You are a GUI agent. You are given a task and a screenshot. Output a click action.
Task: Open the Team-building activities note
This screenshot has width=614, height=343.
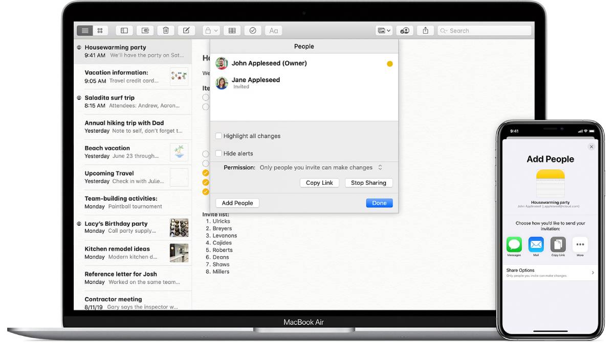pos(133,202)
